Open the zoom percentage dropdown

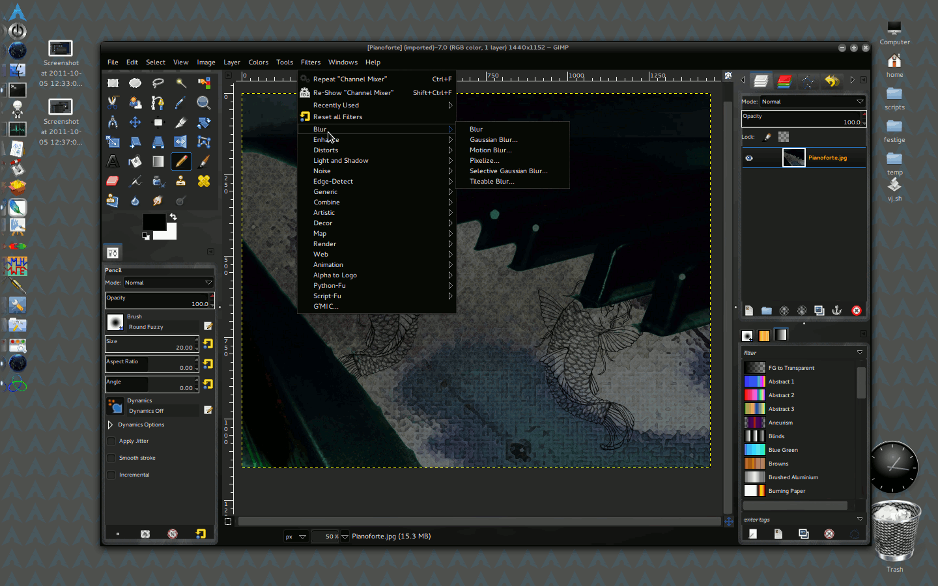point(345,537)
